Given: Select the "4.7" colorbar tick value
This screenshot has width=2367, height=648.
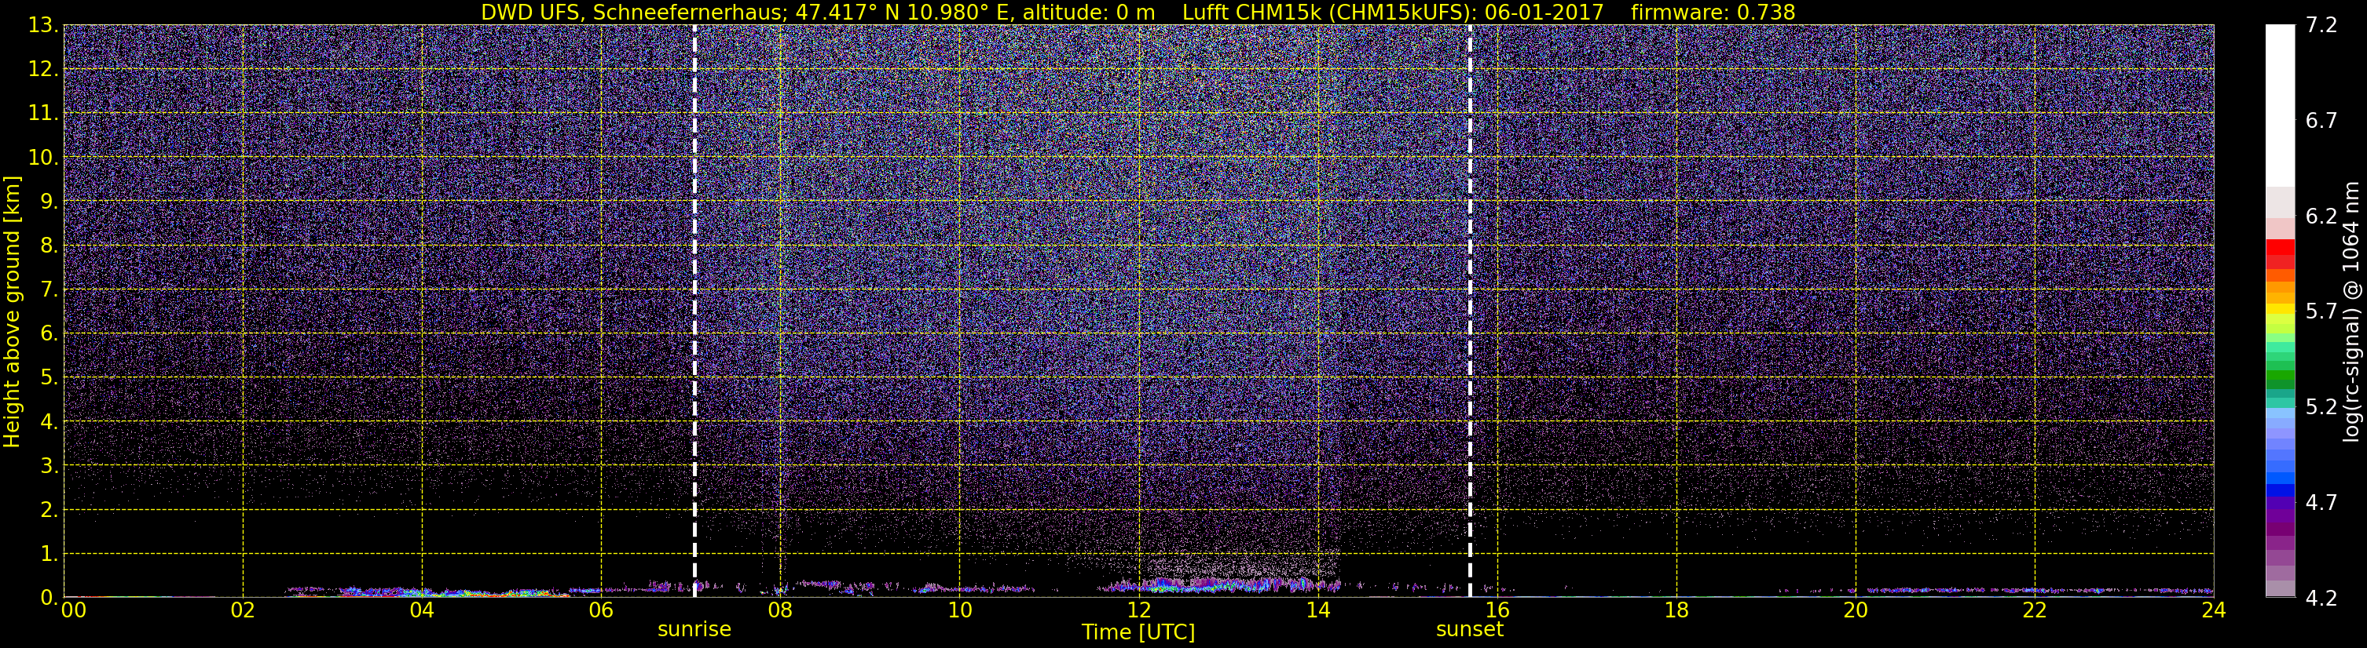Looking at the screenshot, I should (2321, 503).
